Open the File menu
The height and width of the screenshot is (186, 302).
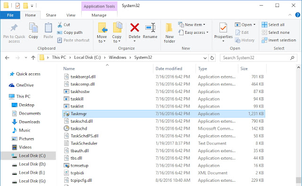(10, 15)
